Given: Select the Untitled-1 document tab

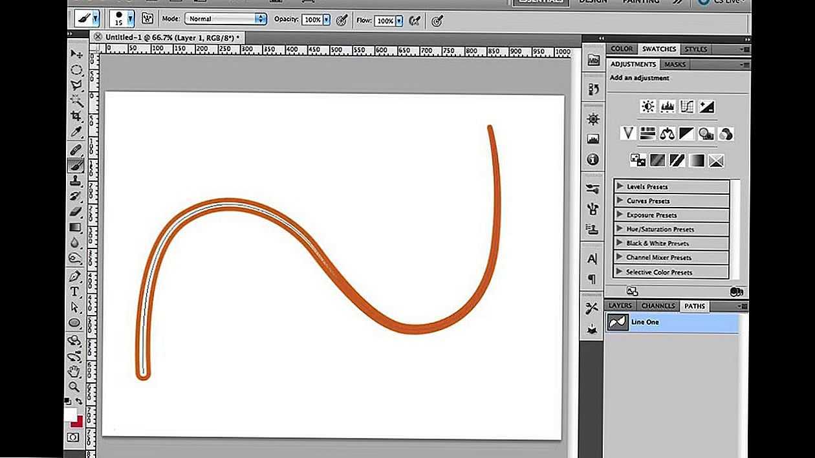Looking at the screenshot, I should point(168,38).
